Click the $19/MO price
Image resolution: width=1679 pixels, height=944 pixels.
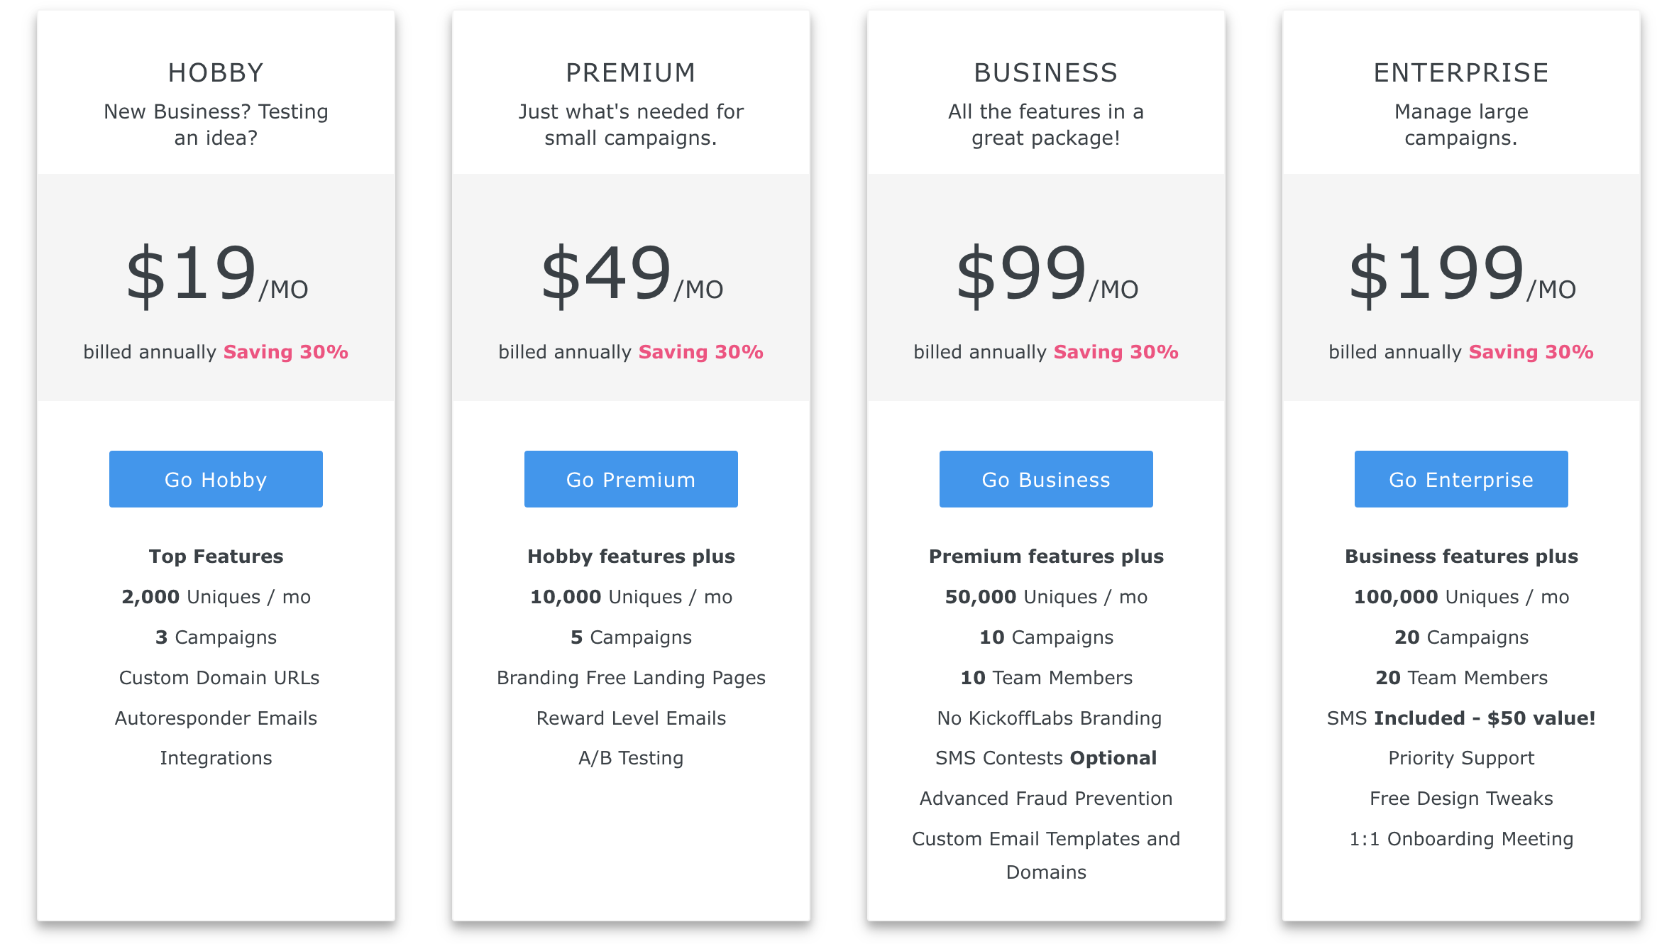click(216, 275)
